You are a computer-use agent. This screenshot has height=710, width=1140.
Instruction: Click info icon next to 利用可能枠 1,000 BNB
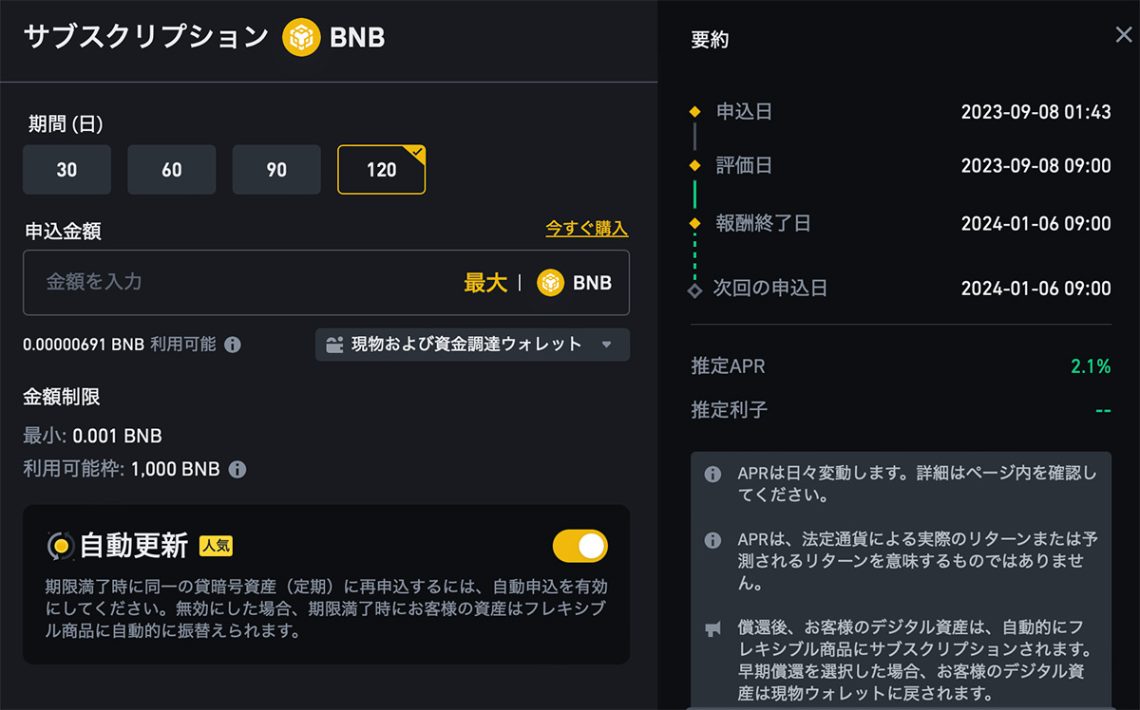tap(237, 469)
